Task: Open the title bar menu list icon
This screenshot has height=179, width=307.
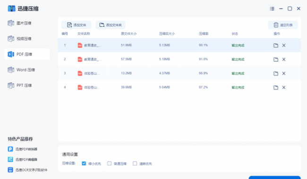Action: (272, 8)
